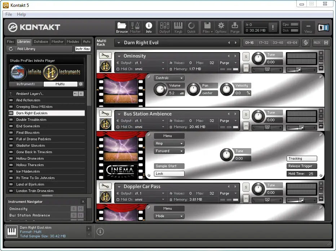Open Ominosity wrench edit mode
This screenshot has width=336, height=251.
(105, 56)
